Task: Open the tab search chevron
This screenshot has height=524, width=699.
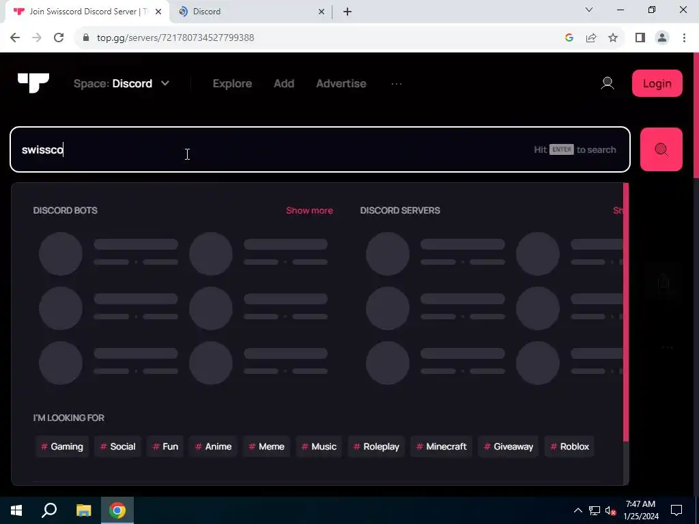Action: pyautogui.click(x=589, y=10)
